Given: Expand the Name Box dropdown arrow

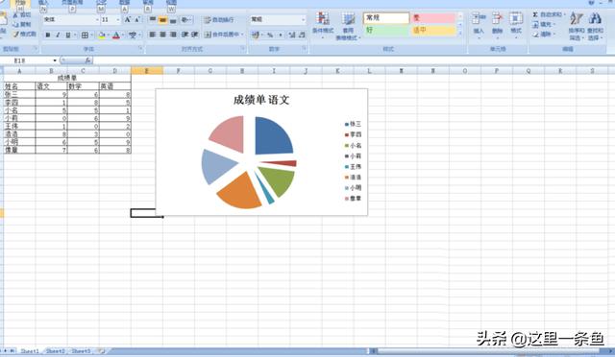Looking at the screenshot, I should [55, 60].
